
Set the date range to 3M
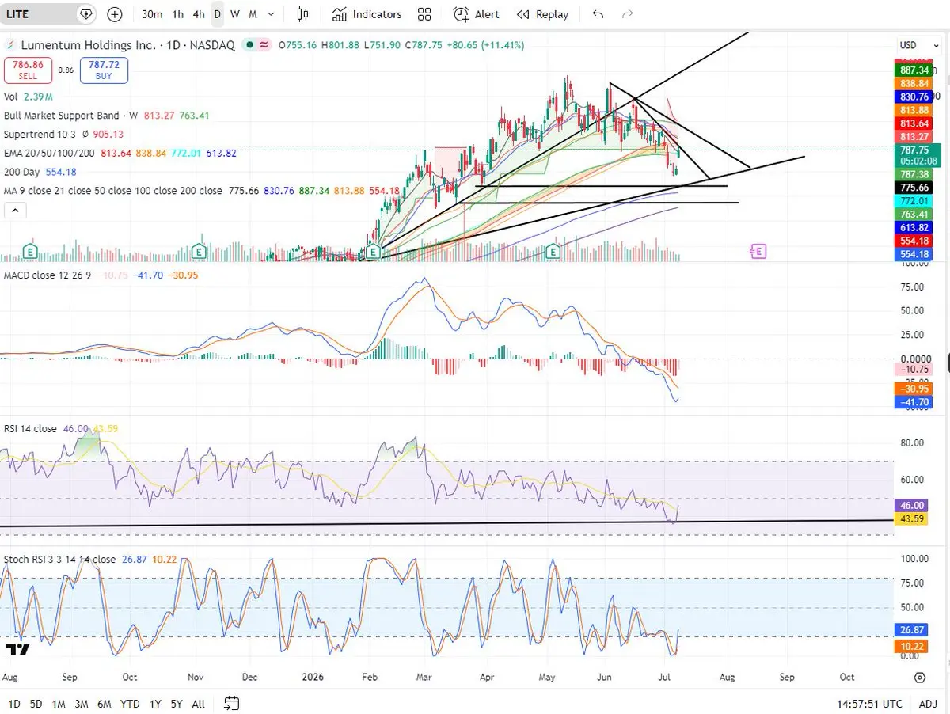(82, 704)
